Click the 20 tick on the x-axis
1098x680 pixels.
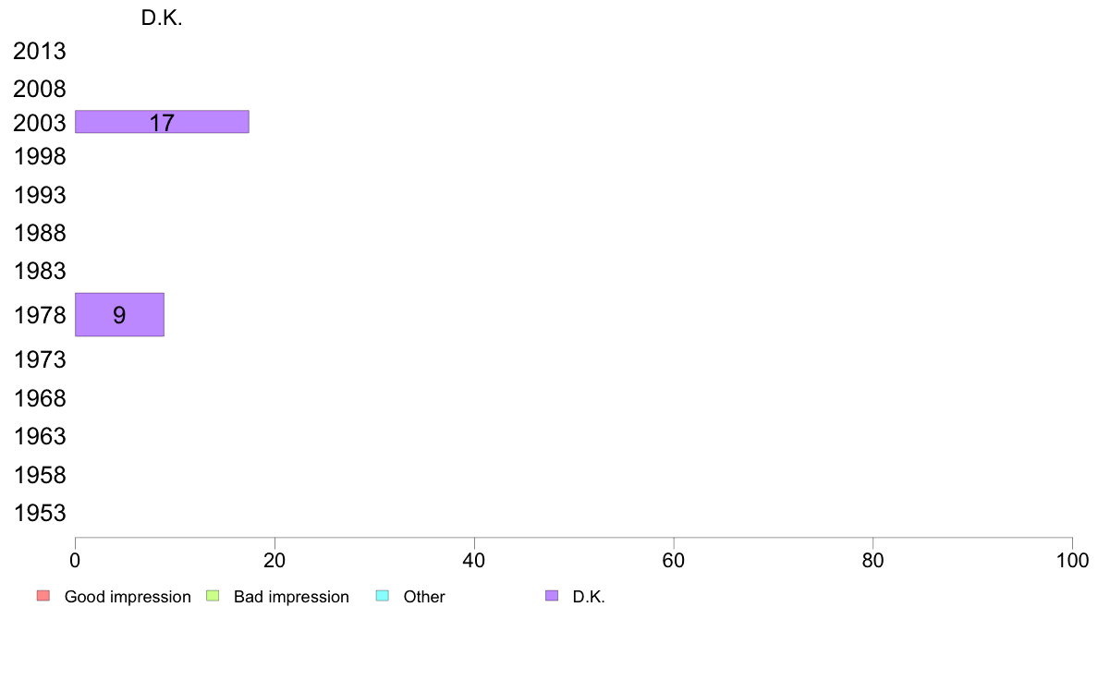point(274,560)
